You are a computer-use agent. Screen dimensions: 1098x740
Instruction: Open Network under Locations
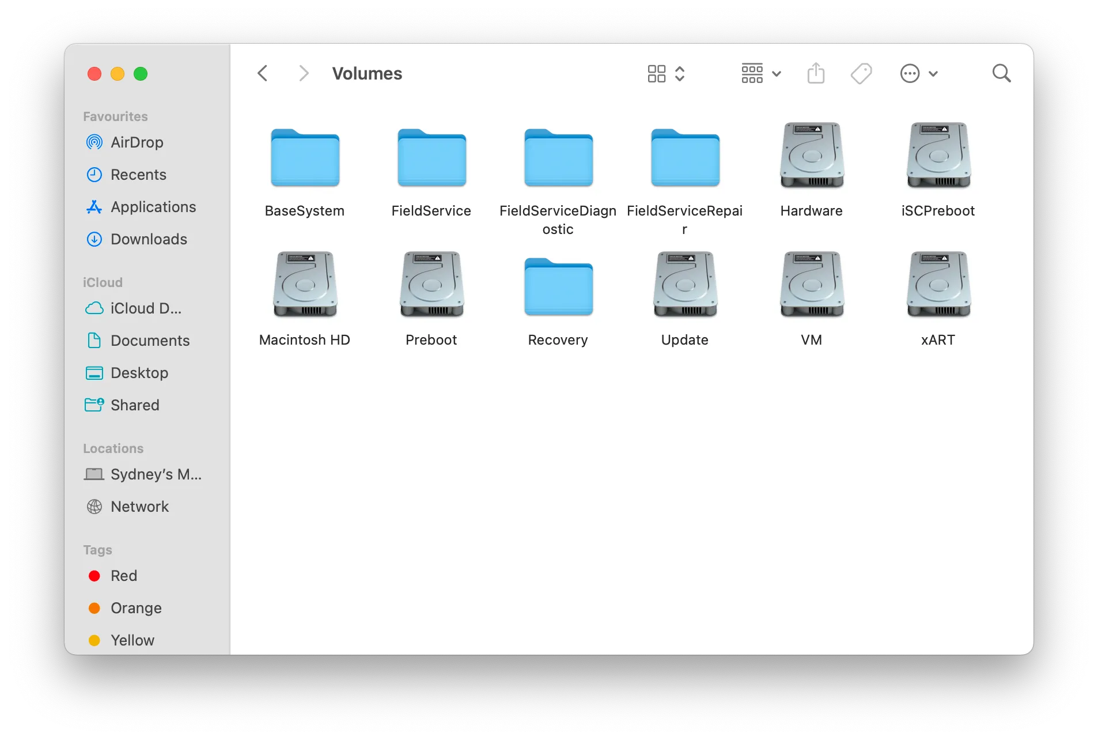(x=140, y=507)
